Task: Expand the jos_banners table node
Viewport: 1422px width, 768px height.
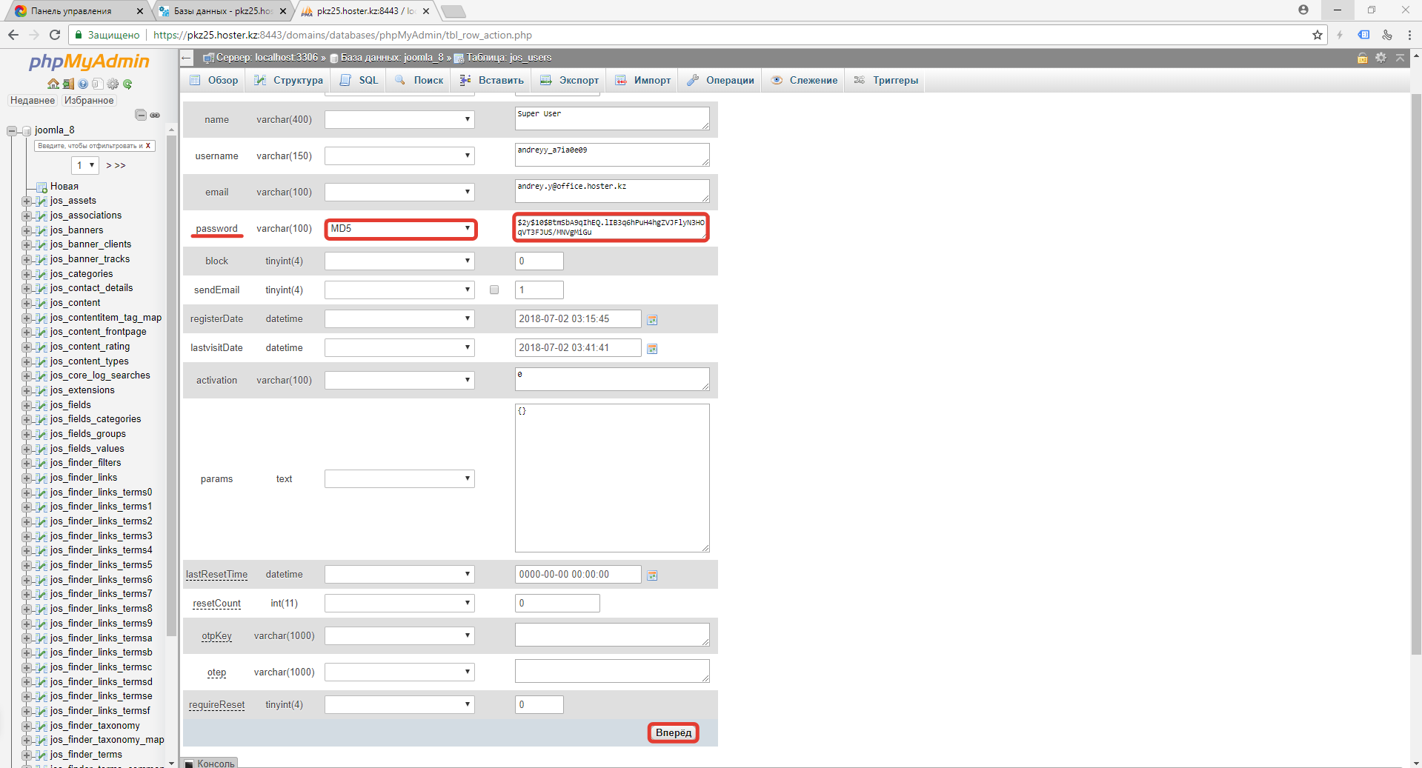Action: [x=27, y=230]
